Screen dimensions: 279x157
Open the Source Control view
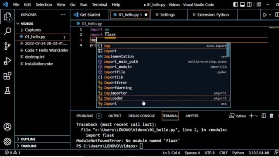point(7,46)
